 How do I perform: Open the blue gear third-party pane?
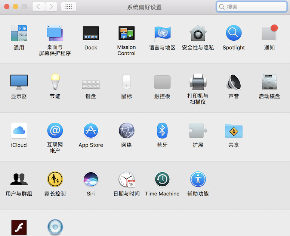coord(55,227)
